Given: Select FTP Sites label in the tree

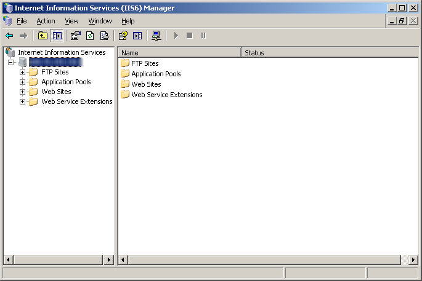Looking at the screenshot, I should 55,72.
